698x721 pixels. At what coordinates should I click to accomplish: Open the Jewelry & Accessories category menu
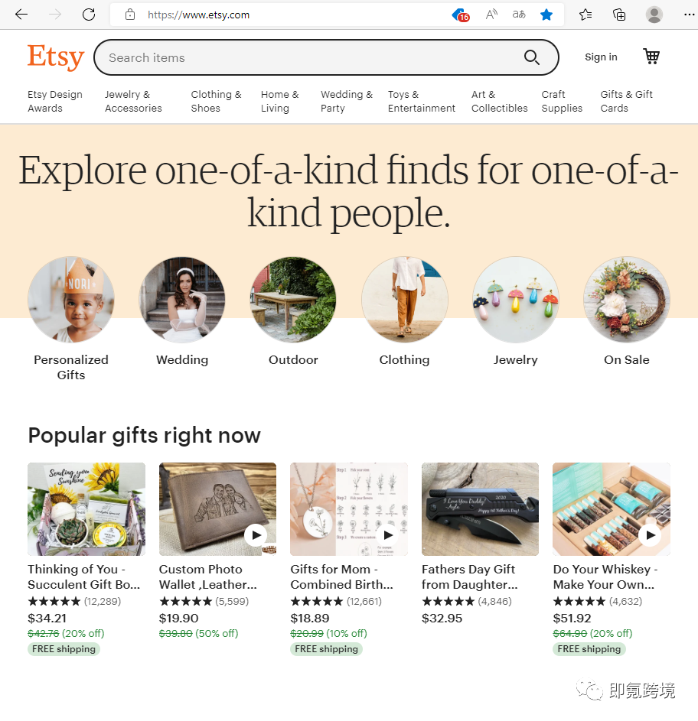[133, 101]
